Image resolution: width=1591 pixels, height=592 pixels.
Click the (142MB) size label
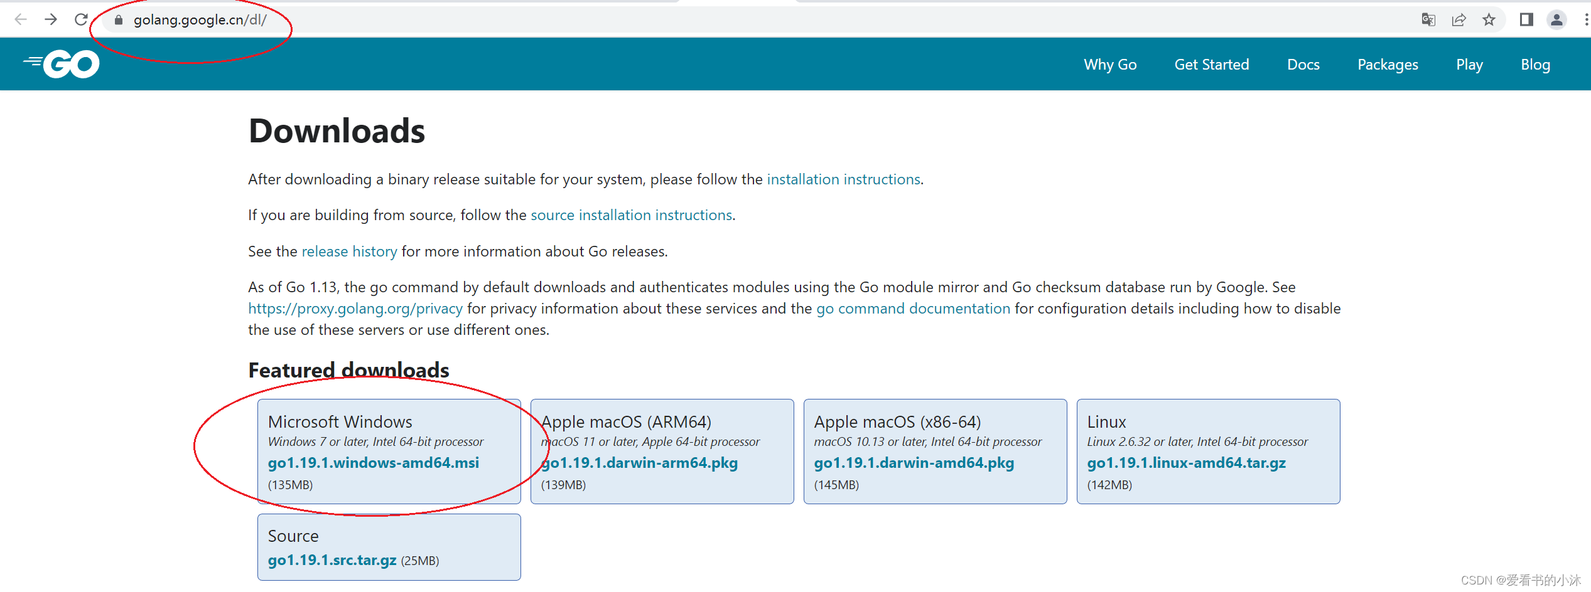pos(1109,485)
